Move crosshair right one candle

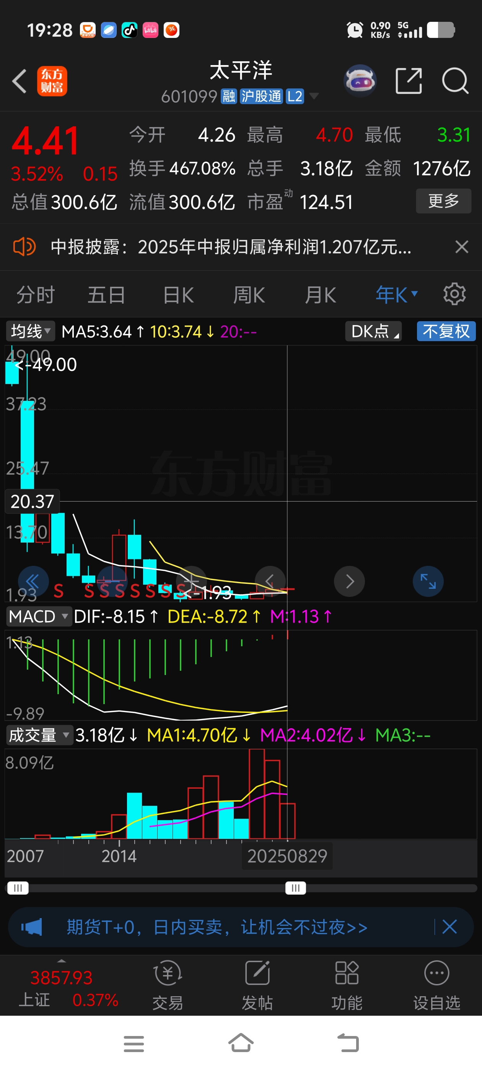349,581
